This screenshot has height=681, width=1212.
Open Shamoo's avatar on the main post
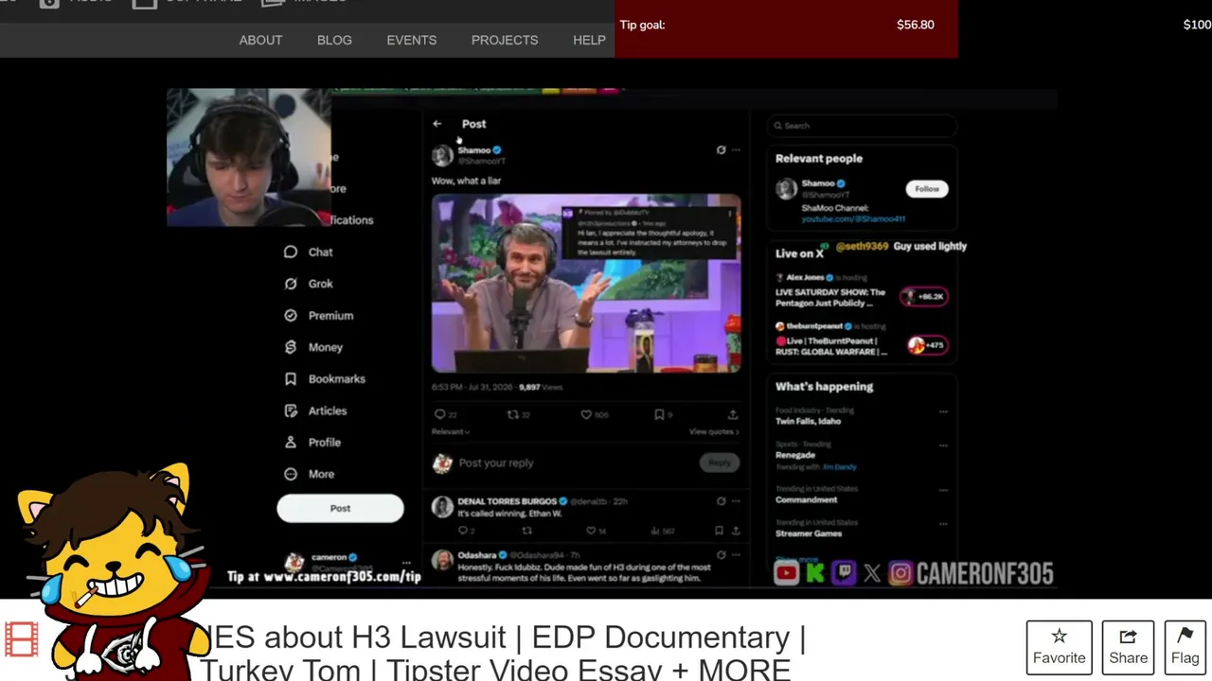[x=442, y=156]
